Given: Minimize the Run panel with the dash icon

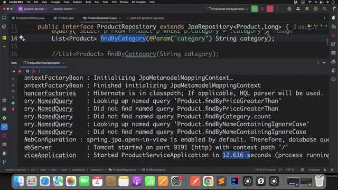Looking at the screenshot, I should 324,63.
